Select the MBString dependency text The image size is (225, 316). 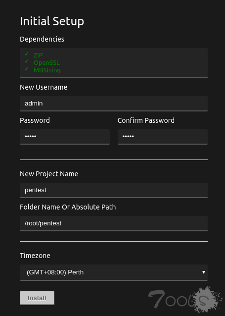(47, 70)
